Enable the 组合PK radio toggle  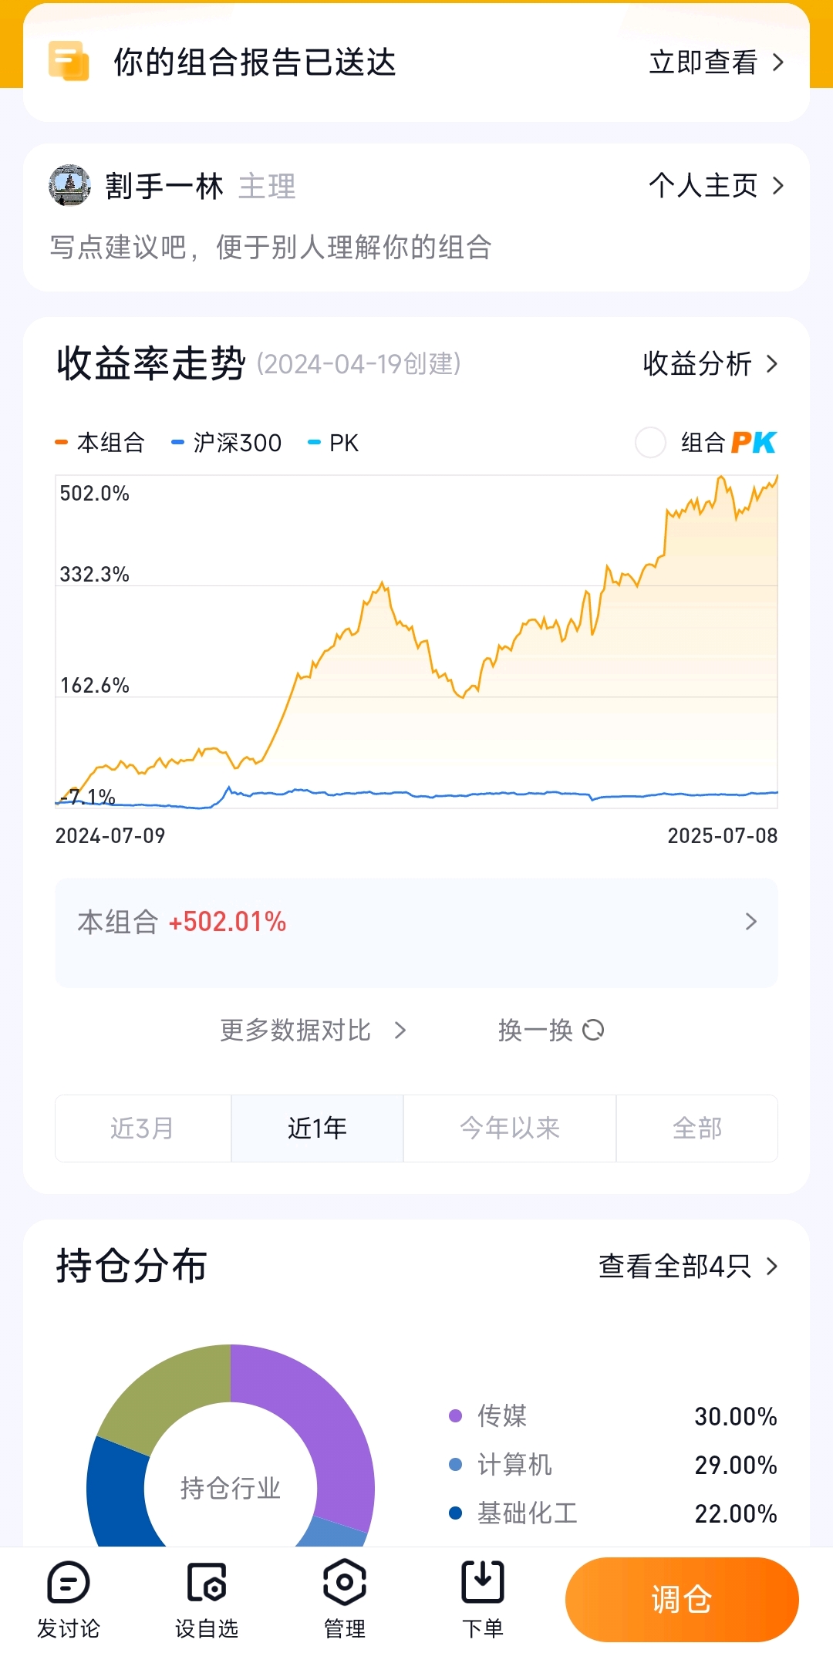pyautogui.click(x=650, y=442)
